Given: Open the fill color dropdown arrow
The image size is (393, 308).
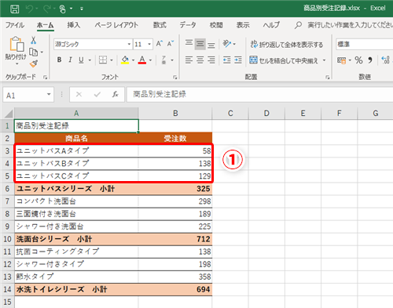Looking at the screenshot, I should [x=134, y=60].
